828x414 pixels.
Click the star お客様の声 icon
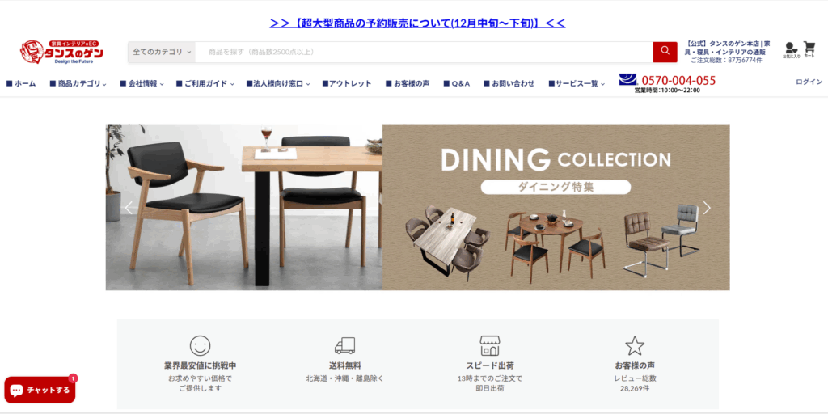tap(635, 345)
